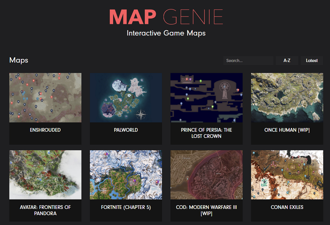Click PRINCE OF PERSIA: THE LOST CROWN title
The width and height of the screenshot is (330, 225).
coord(207,133)
